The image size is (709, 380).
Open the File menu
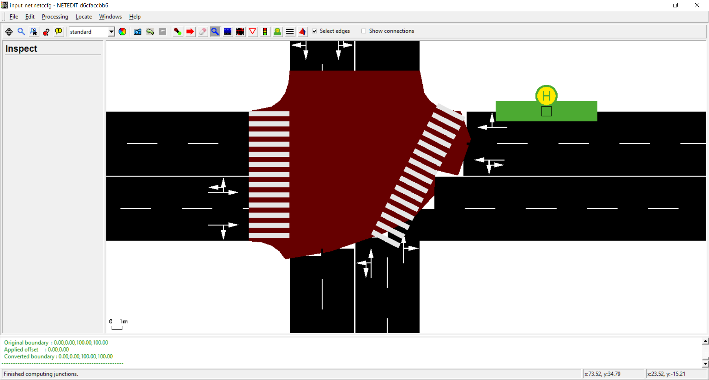pyautogui.click(x=14, y=17)
